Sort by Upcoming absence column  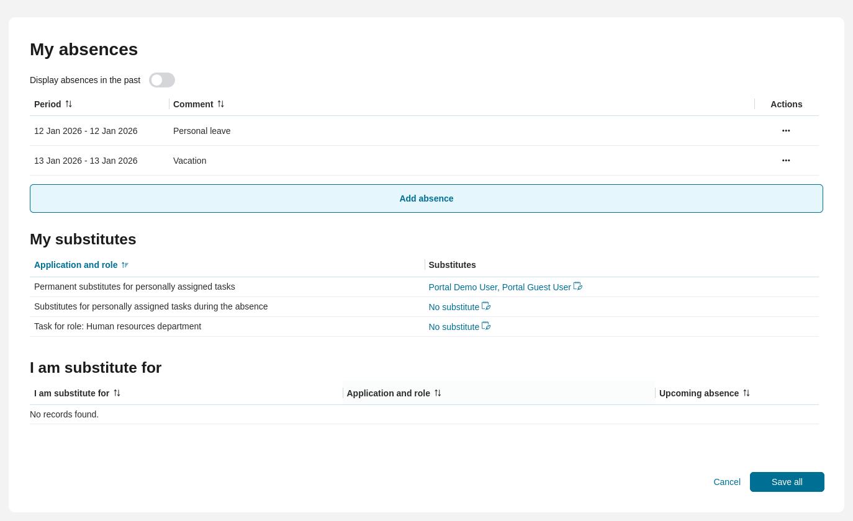coord(746,393)
